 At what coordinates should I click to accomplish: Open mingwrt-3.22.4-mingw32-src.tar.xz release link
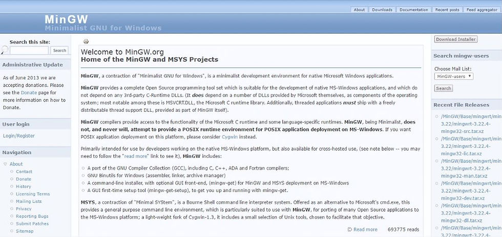point(471,124)
